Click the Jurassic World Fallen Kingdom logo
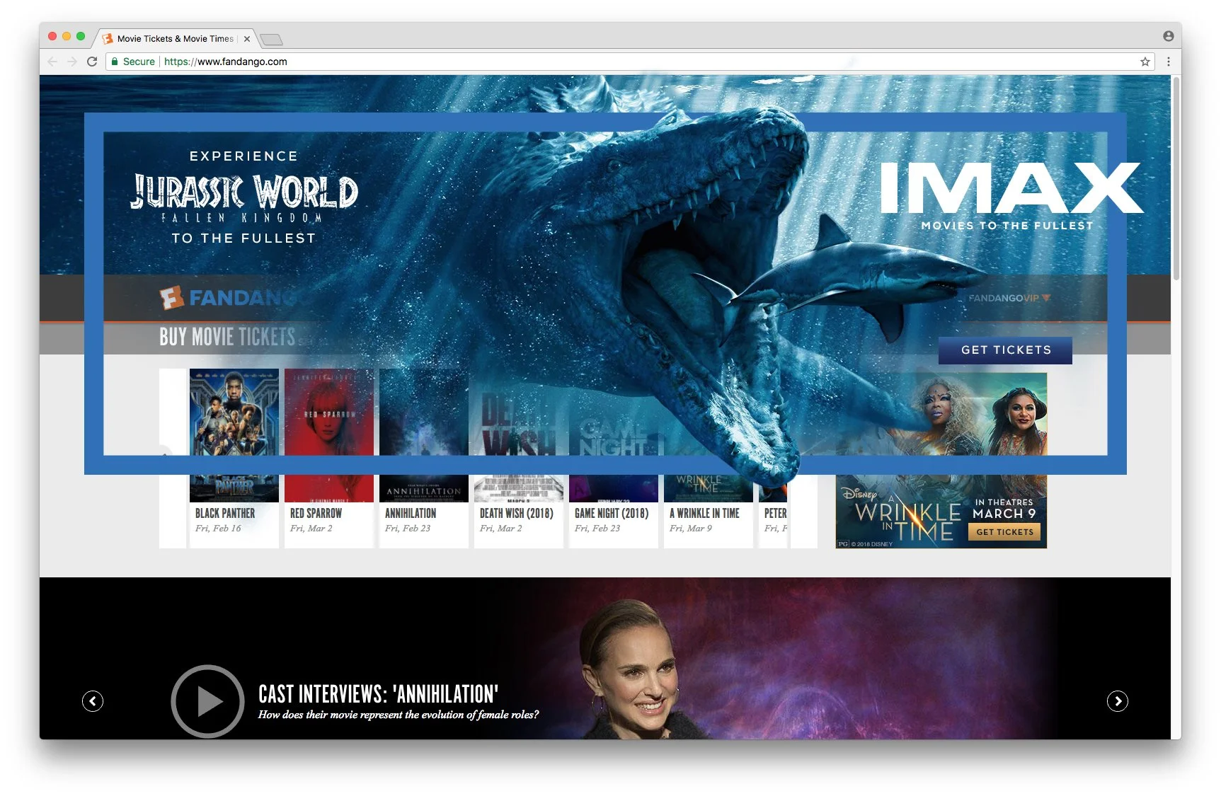Image resolution: width=1221 pixels, height=796 pixels. point(244,197)
